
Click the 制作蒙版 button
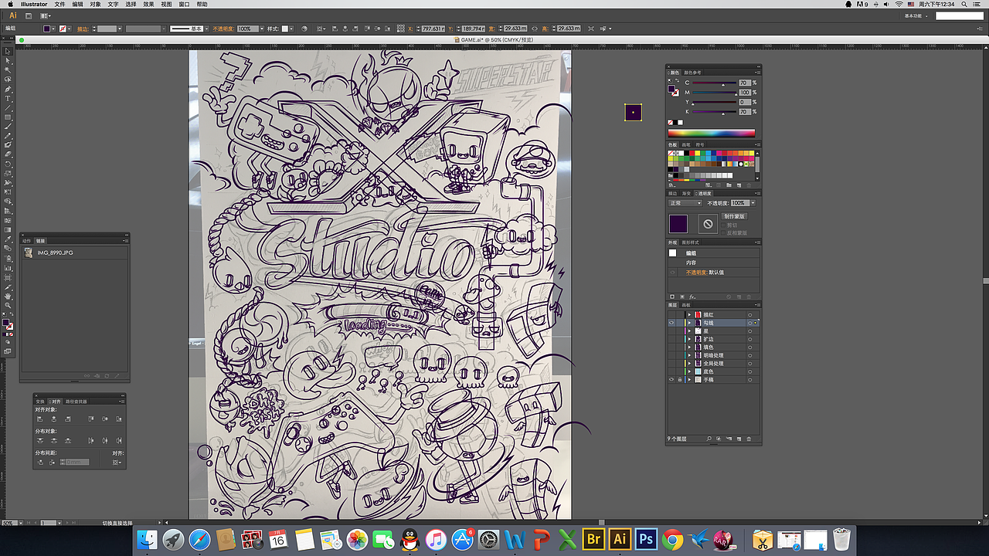tap(735, 216)
